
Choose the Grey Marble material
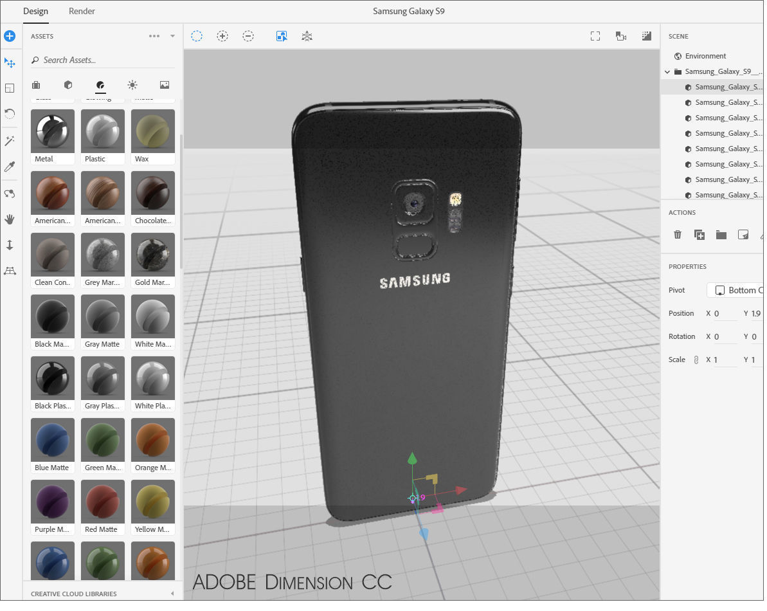coord(102,260)
